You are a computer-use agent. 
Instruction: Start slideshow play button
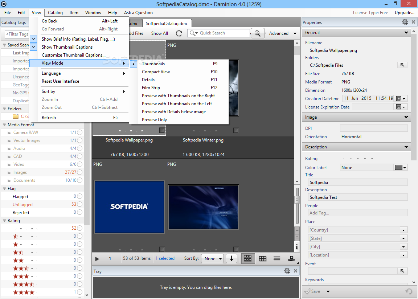coord(97,259)
